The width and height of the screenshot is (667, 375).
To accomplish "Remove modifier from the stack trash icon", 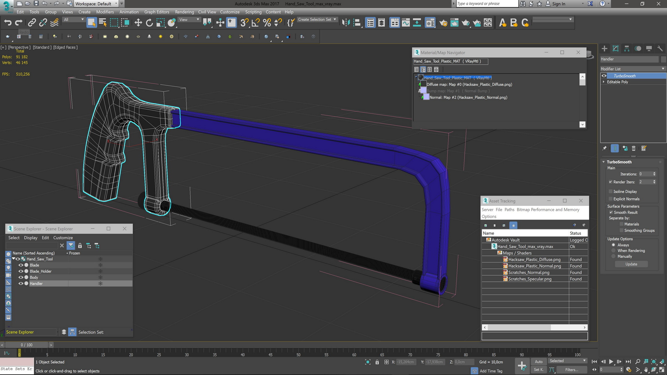I will point(633,148).
